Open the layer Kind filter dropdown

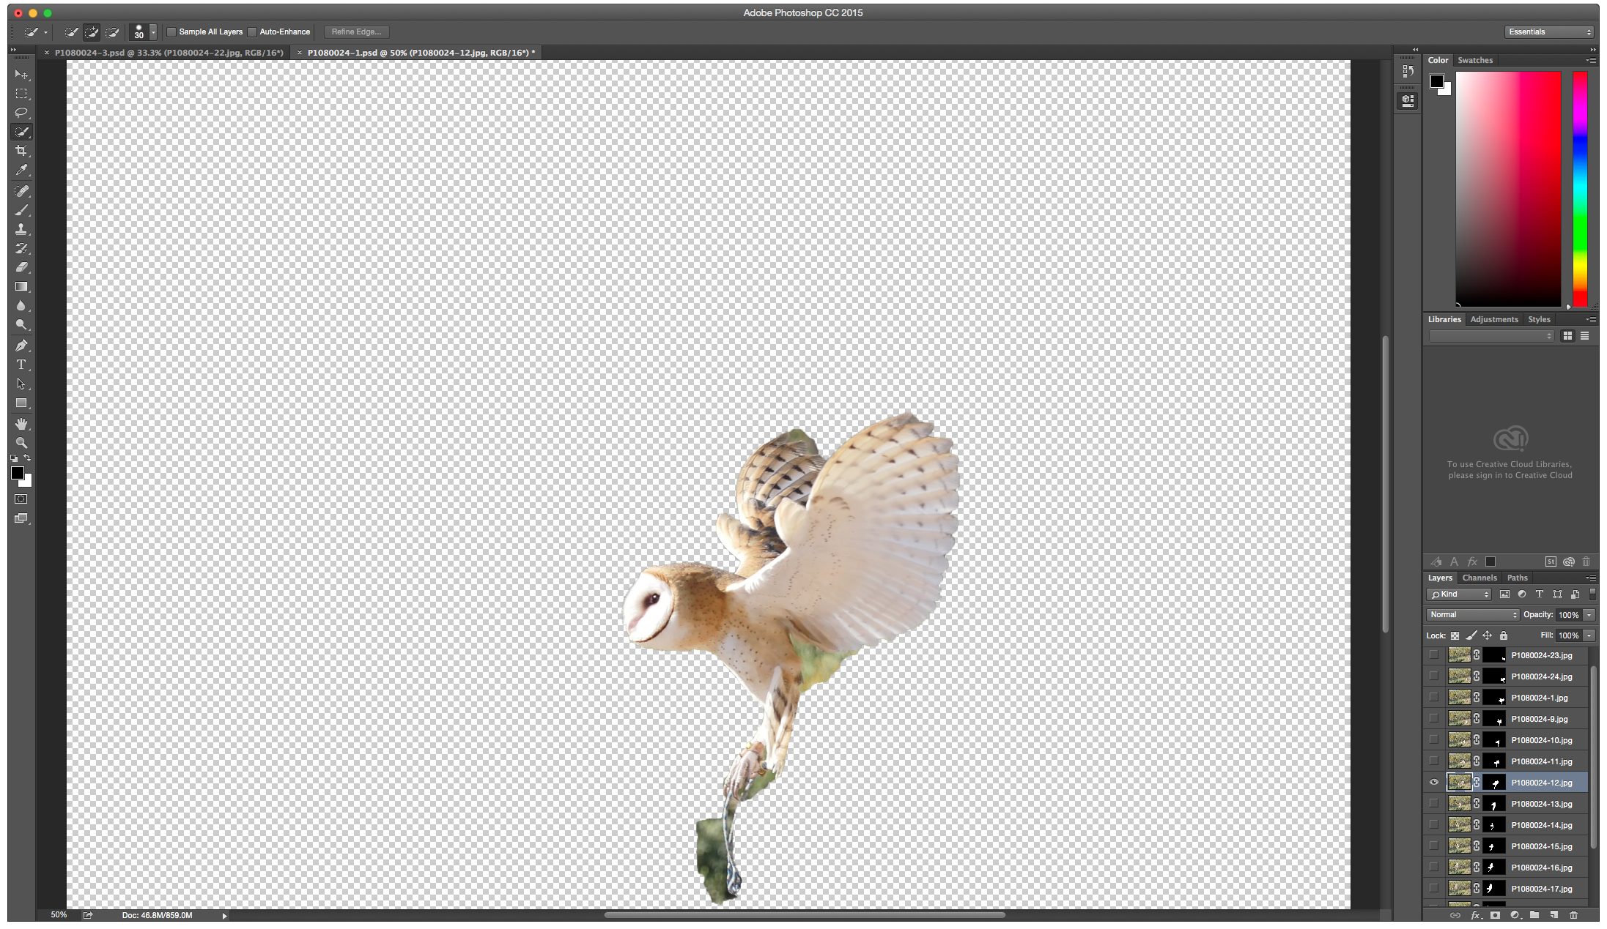pyautogui.click(x=1459, y=594)
